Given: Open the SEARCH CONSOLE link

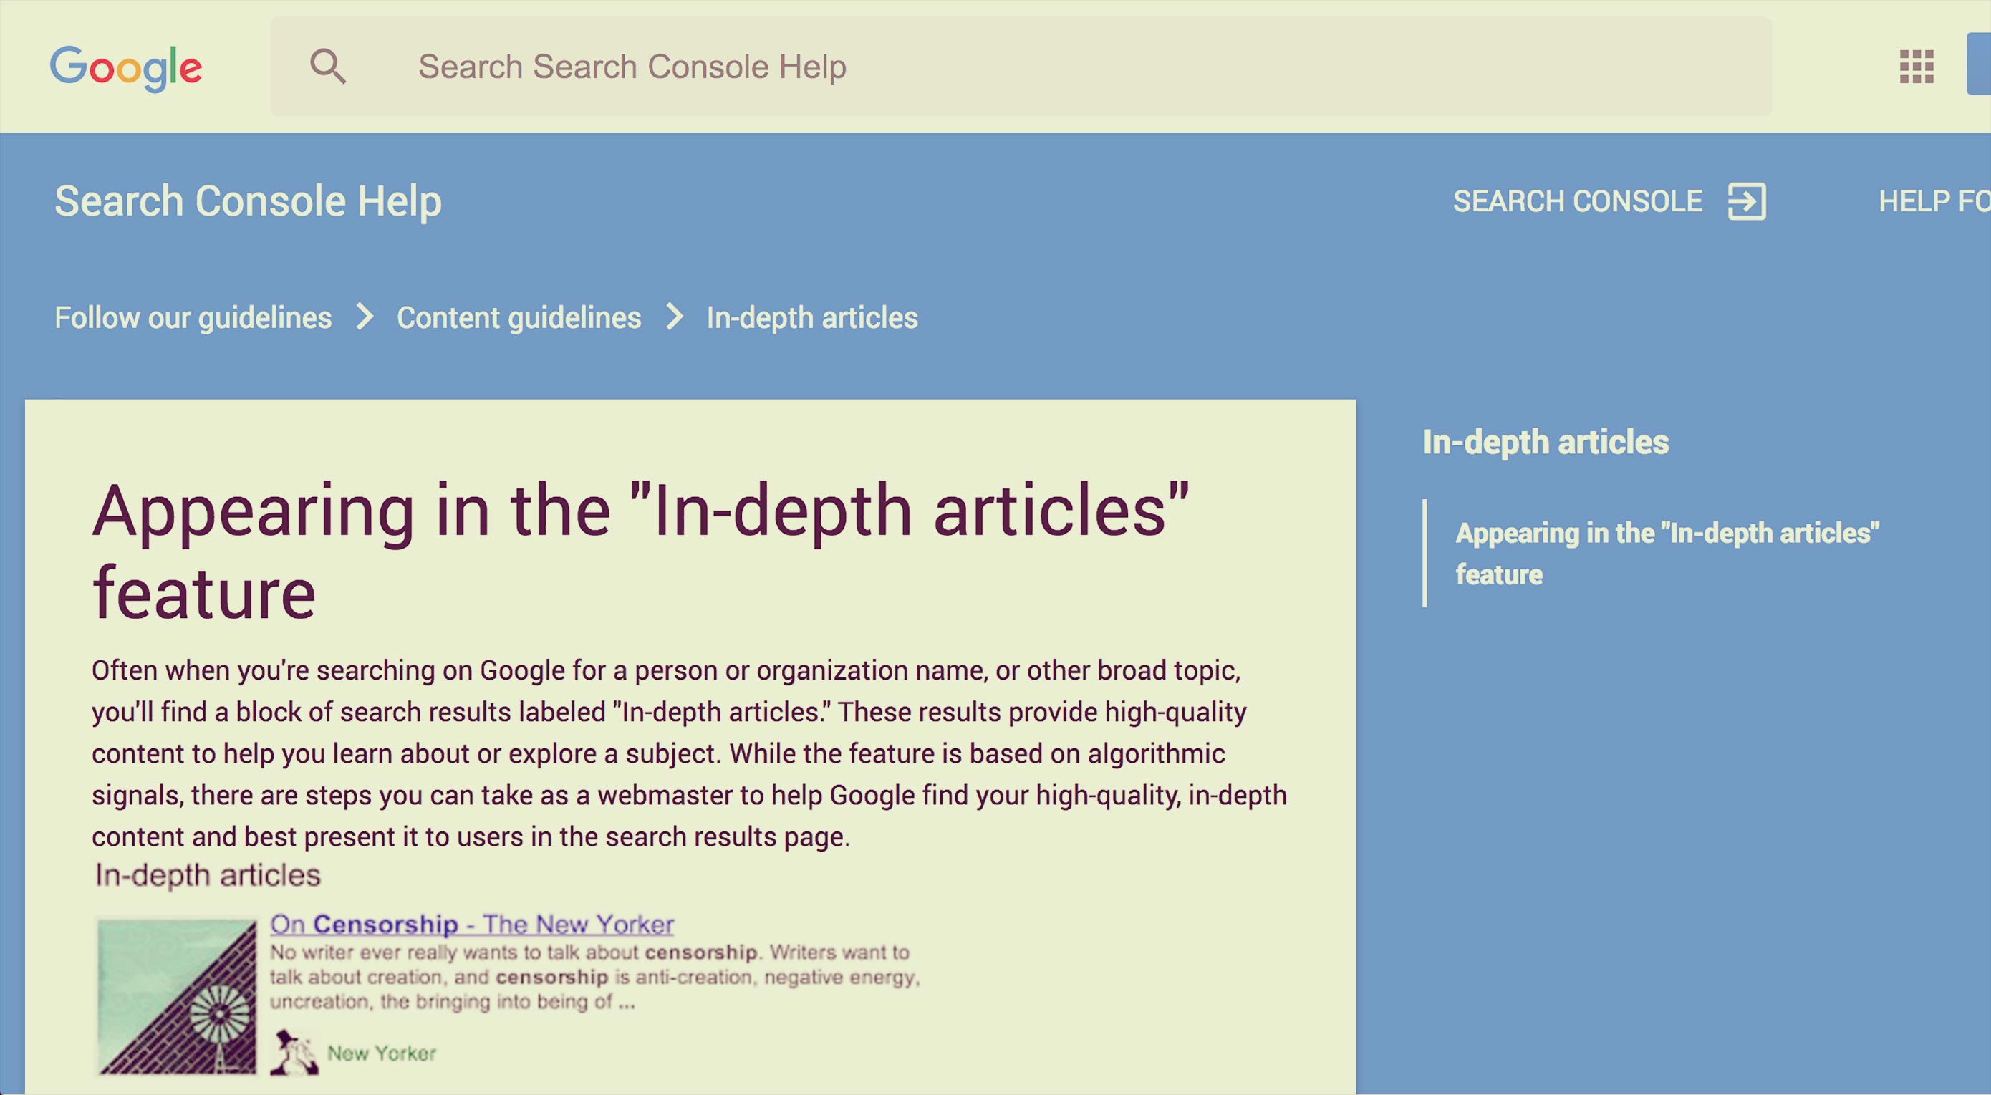Looking at the screenshot, I should [x=1578, y=201].
